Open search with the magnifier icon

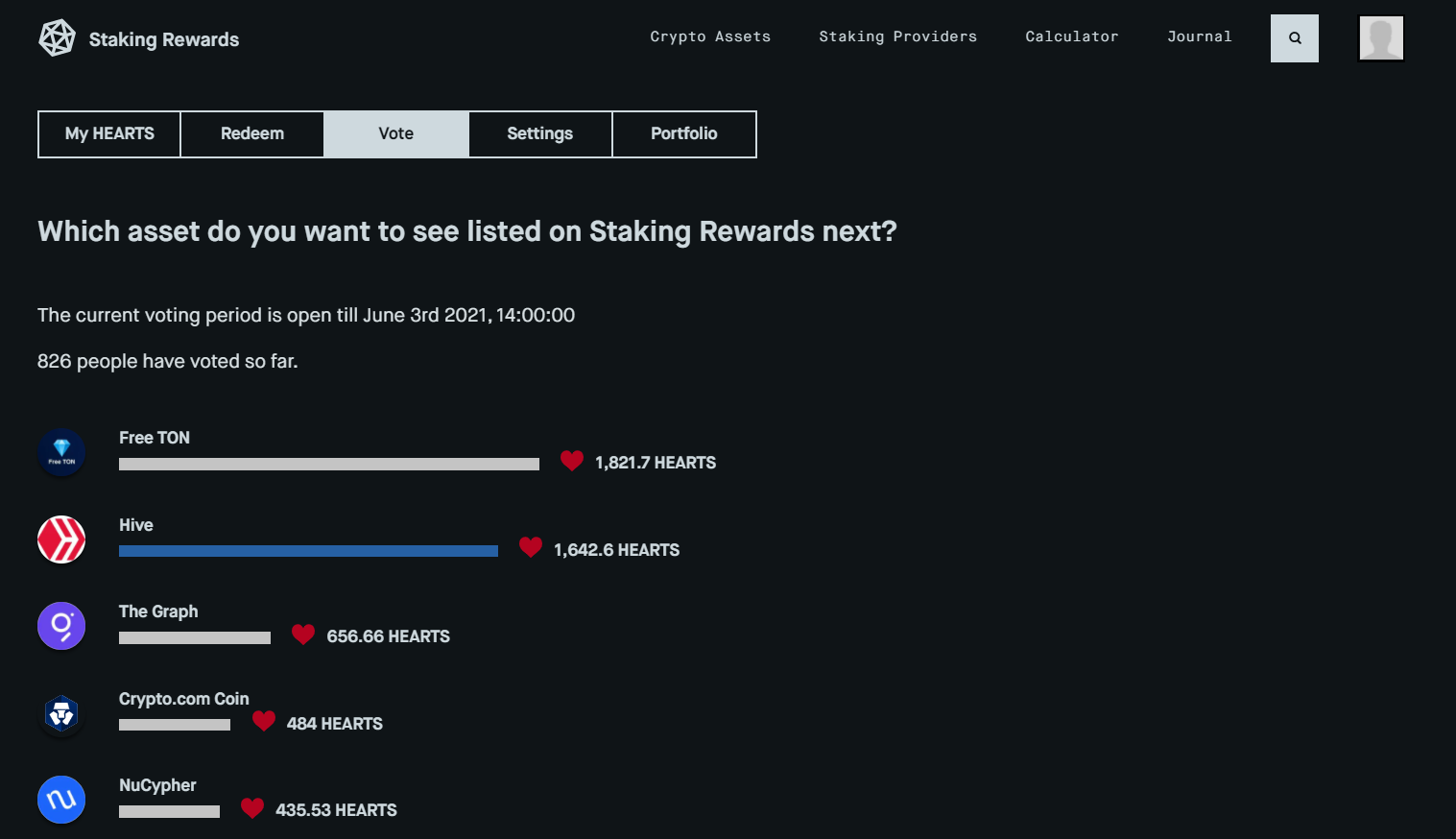1294,38
